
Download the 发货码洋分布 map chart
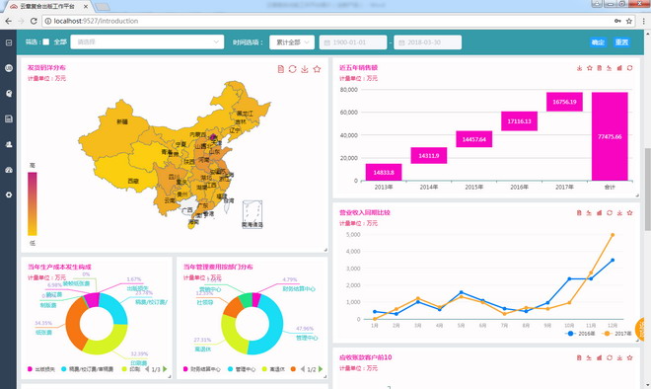pos(305,69)
